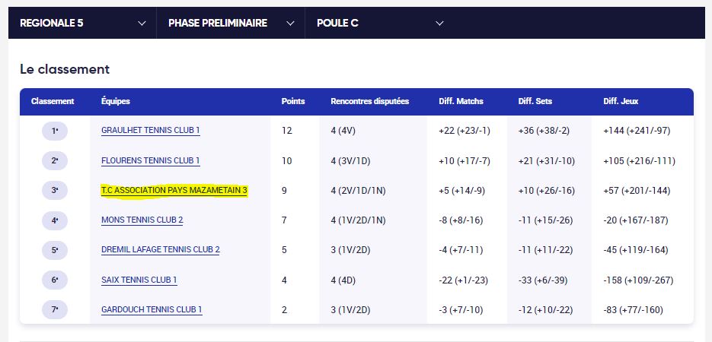712x342 pixels.
Task: Click the 4 (2V/1D/1N) matches cell
Action: 358,191
